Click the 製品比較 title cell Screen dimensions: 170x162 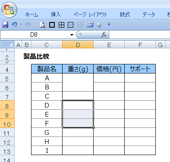point(36,56)
